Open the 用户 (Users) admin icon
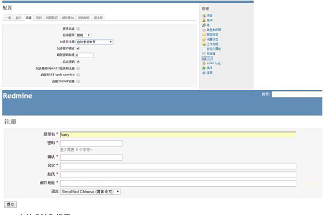Image resolution: width=327 pixels, height=215 pixels. (x=204, y=20)
